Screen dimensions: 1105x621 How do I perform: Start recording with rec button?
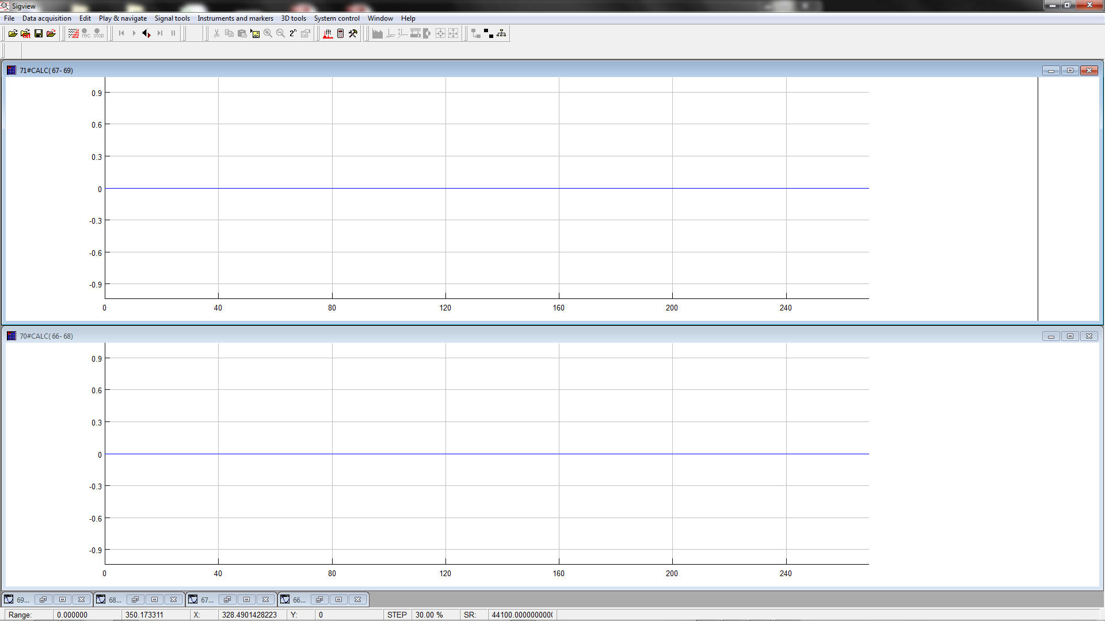click(x=86, y=33)
